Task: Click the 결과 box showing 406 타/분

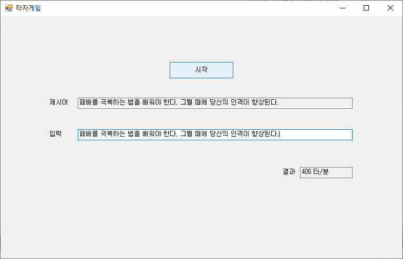Action: point(326,172)
